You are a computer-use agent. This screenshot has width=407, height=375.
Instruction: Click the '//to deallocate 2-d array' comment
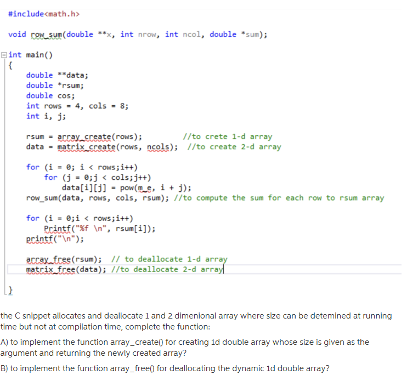tap(167, 270)
